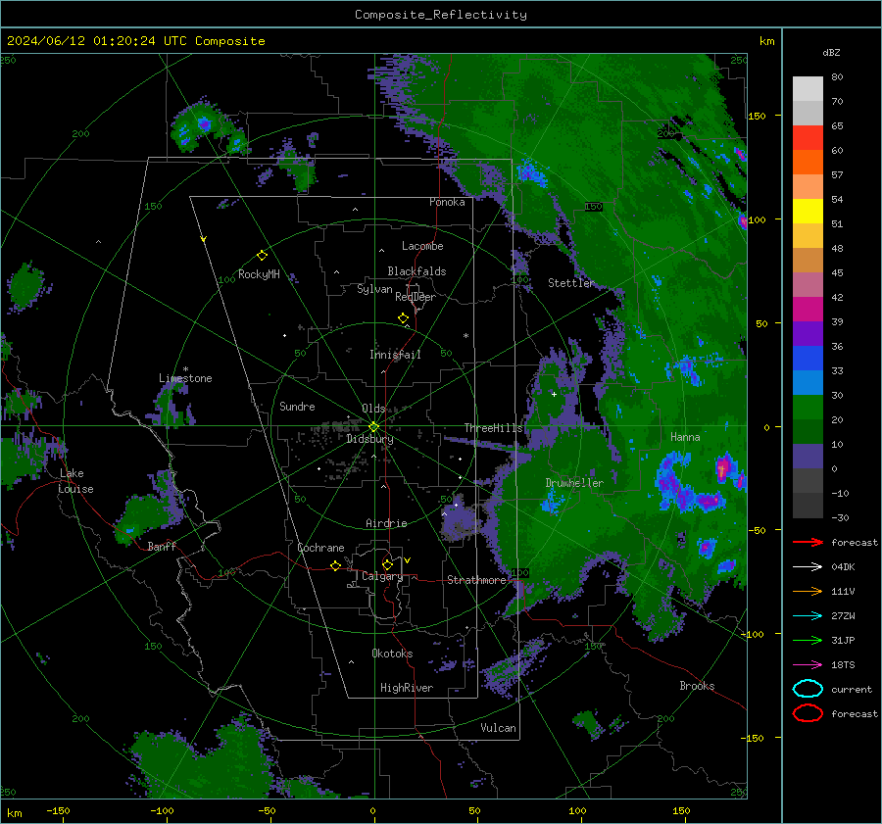Click the Cochrane city label
Screen dimensions: 882x824
pos(320,548)
